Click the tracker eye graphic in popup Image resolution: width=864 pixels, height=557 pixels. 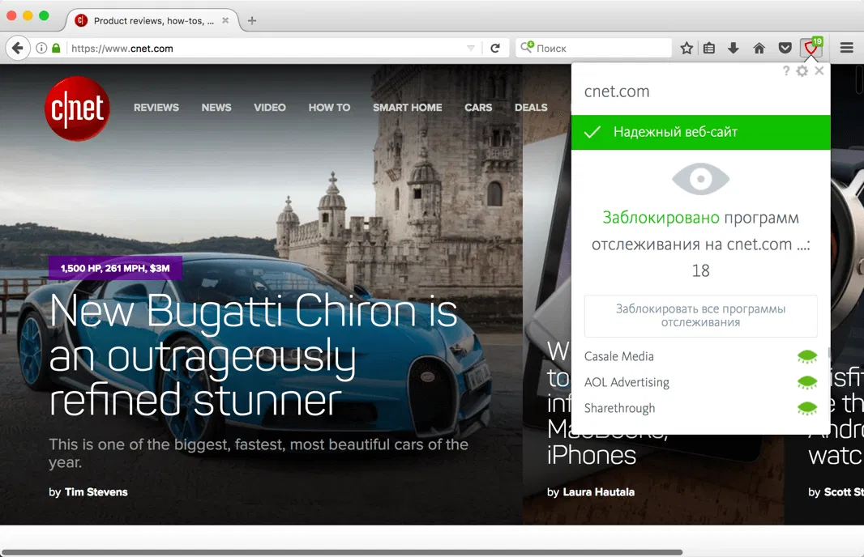tap(700, 179)
